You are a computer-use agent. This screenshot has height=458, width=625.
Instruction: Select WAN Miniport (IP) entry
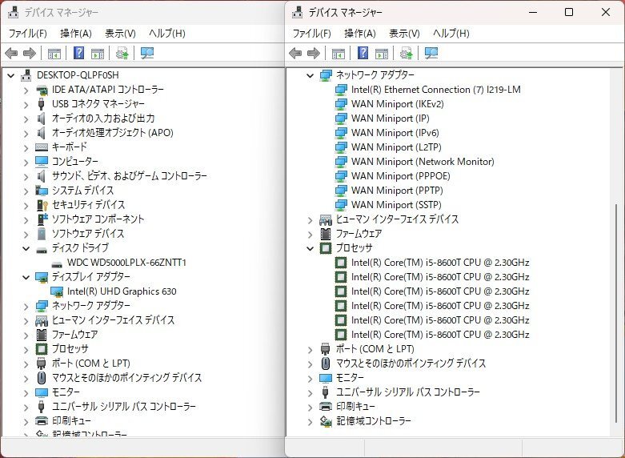[391, 119]
